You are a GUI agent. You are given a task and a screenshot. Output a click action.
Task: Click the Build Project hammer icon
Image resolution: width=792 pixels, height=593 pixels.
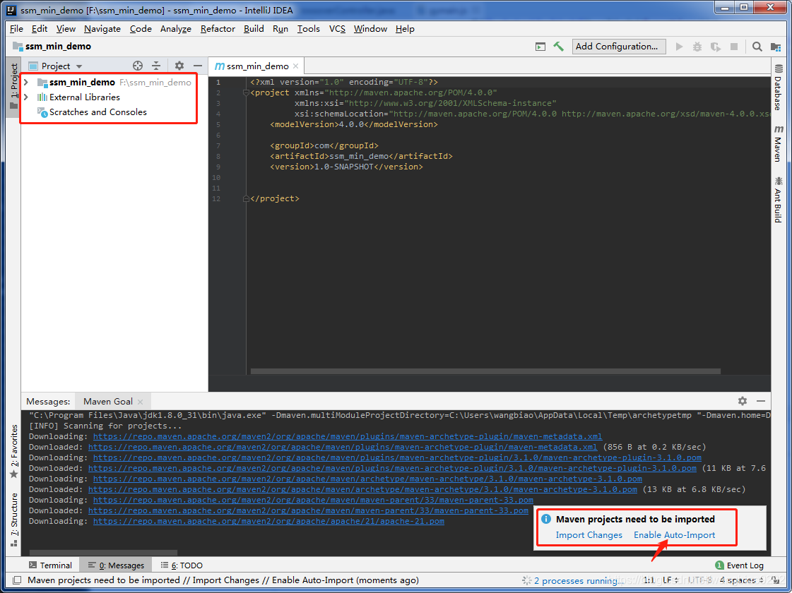(558, 47)
